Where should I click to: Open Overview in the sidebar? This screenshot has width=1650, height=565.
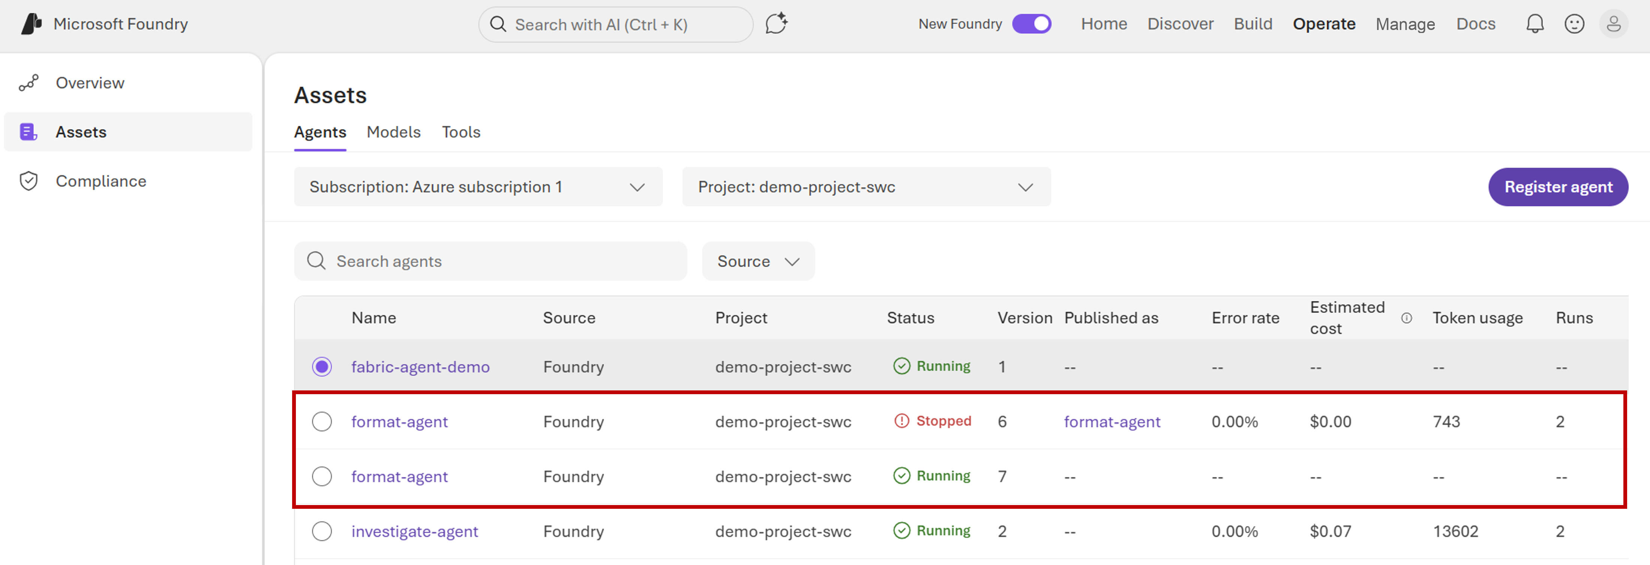tap(128, 83)
